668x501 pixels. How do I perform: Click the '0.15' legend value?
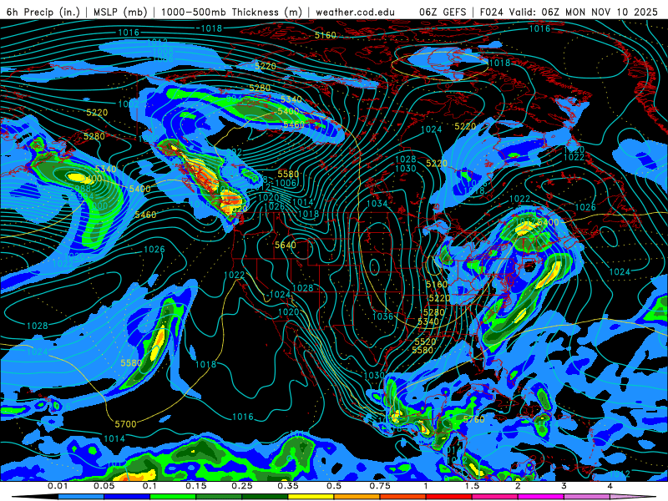click(x=196, y=486)
